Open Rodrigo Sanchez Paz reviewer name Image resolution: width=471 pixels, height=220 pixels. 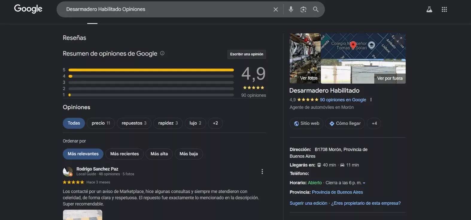[x=97, y=169]
